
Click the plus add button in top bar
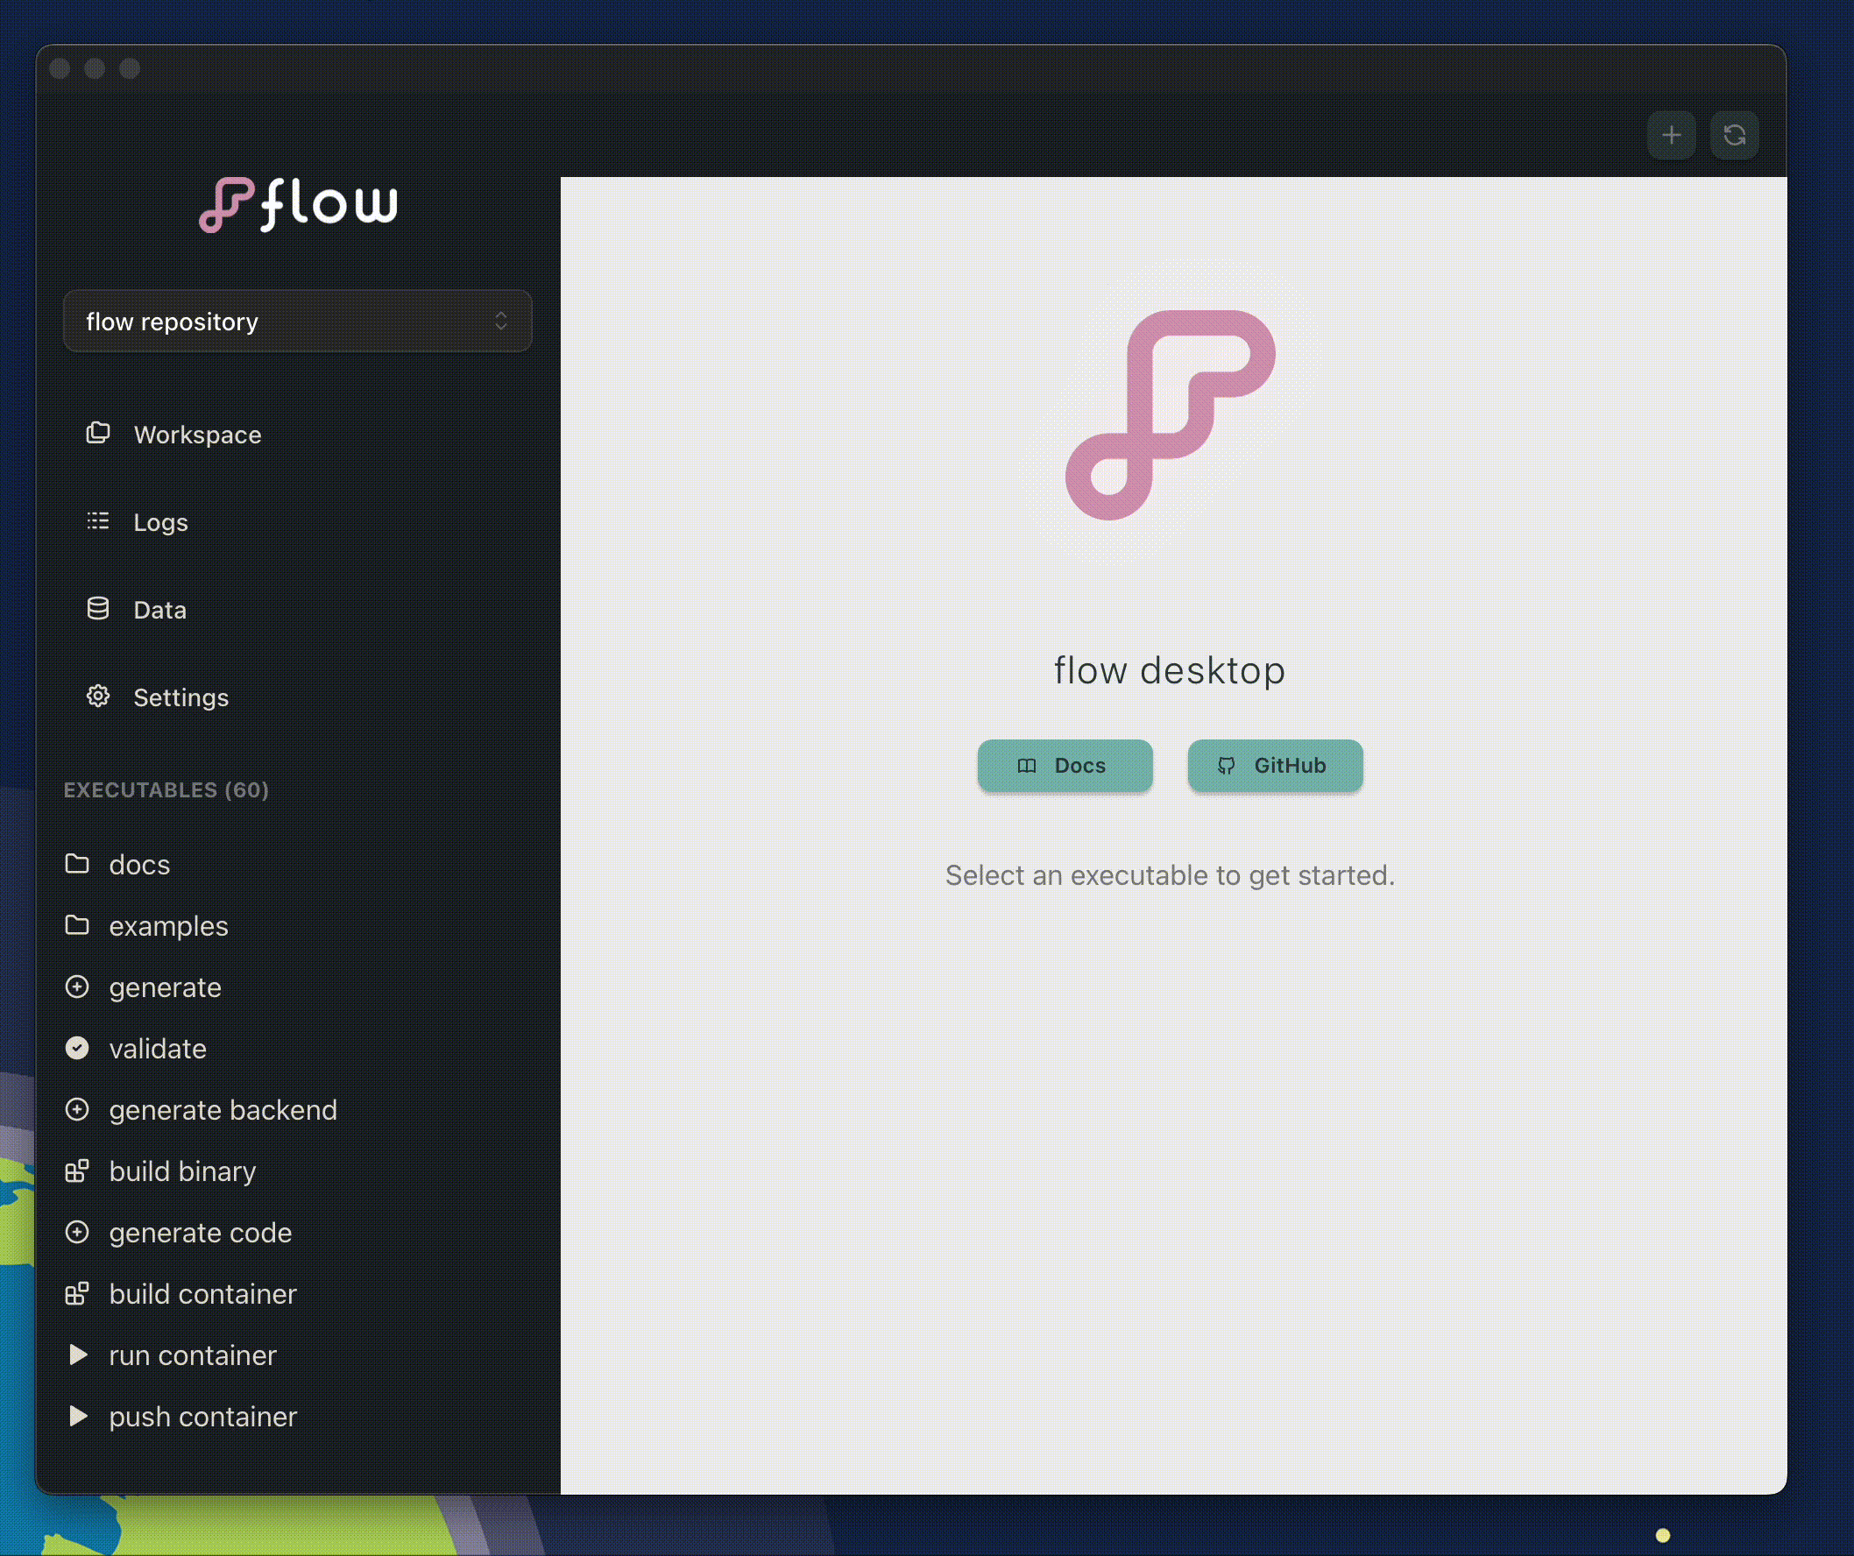point(1670,135)
